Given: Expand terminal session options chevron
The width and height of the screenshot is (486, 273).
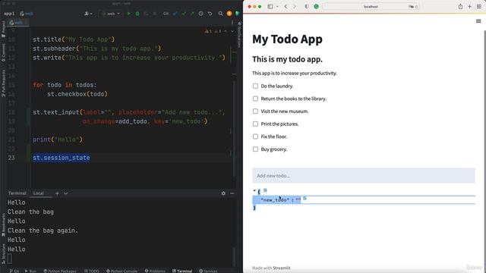Looking at the screenshot, I should click(66, 193).
